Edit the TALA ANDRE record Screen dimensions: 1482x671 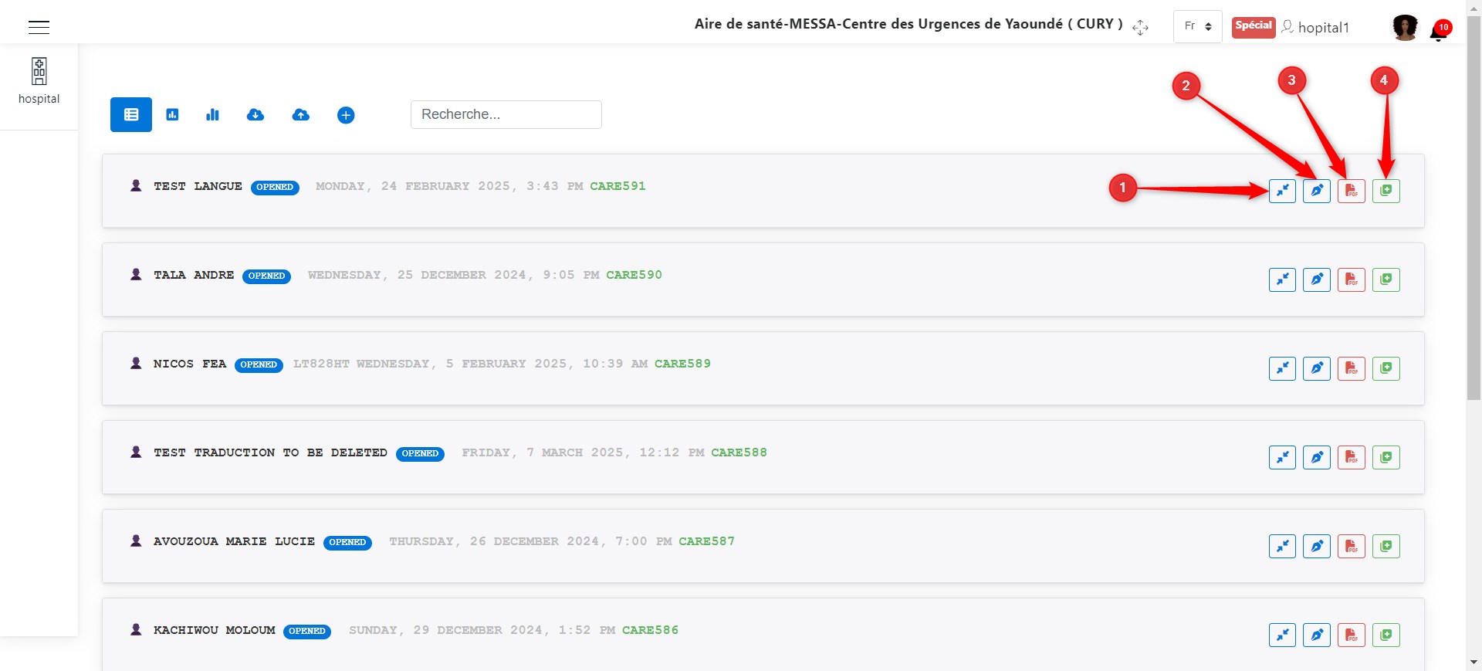(x=1317, y=280)
